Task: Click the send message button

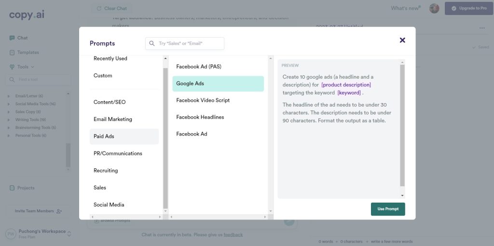Action: [289, 221]
